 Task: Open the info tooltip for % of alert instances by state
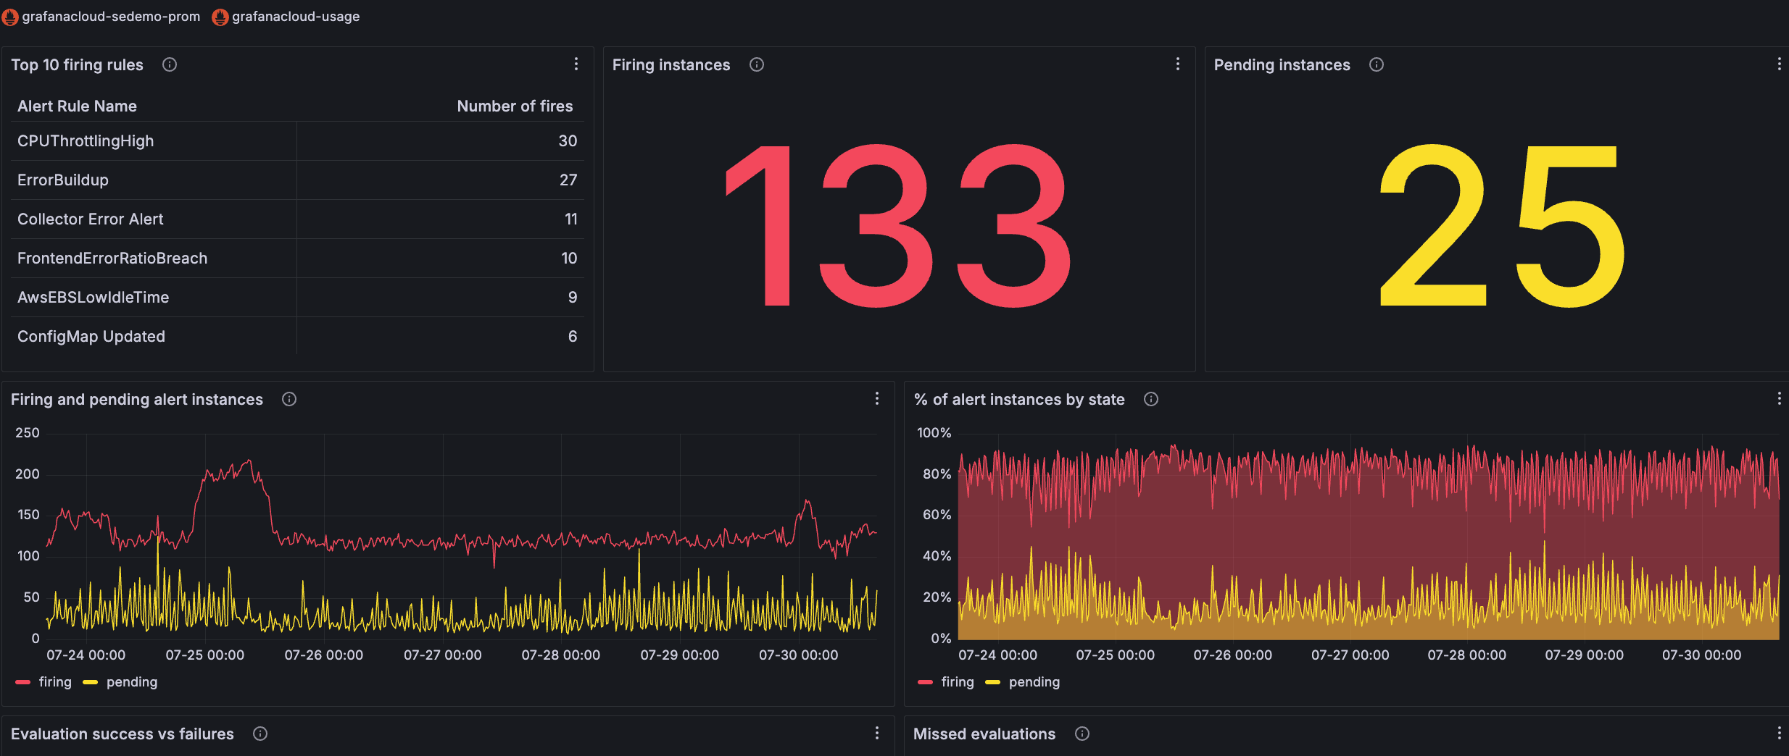point(1151,399)
